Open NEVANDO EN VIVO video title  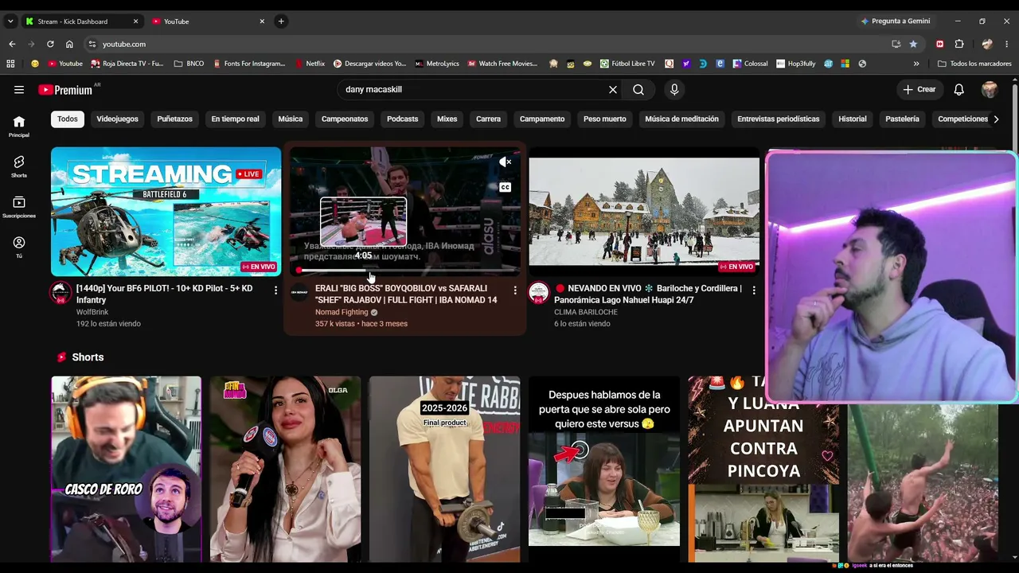click(648, 294)
